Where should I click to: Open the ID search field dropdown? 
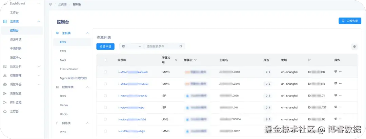coord(131,46)
